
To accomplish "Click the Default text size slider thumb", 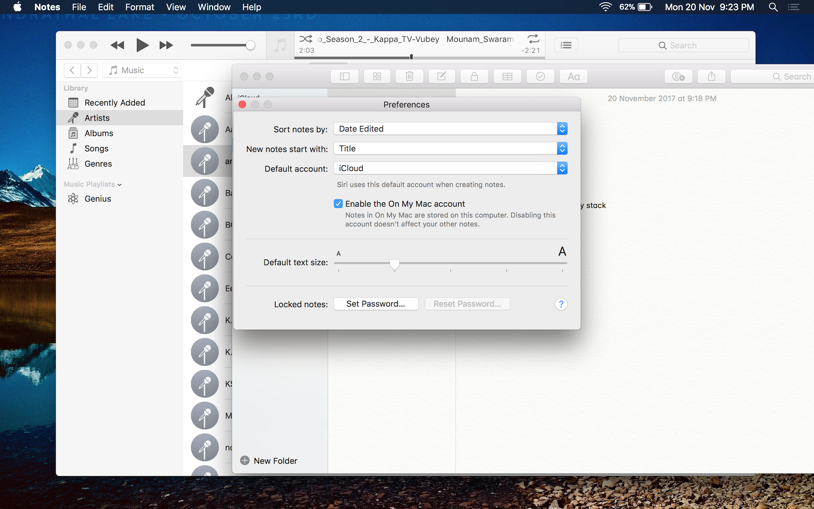I will (x=394, y=264).
